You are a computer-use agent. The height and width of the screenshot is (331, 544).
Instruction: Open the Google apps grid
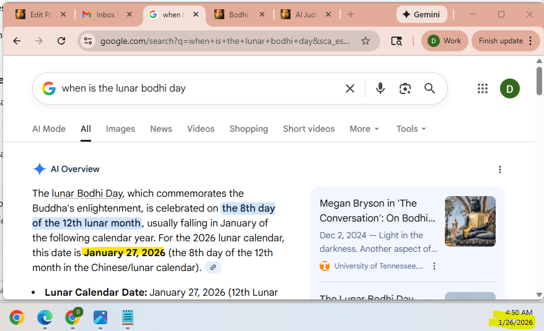pyautogui.click(x=483, y=88)
